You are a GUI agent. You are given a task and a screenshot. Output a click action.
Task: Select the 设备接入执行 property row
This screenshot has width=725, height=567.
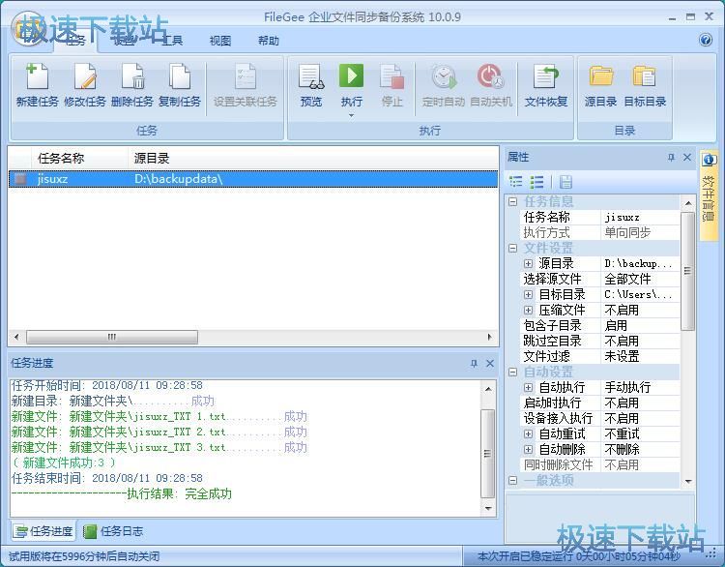point(599,418)
